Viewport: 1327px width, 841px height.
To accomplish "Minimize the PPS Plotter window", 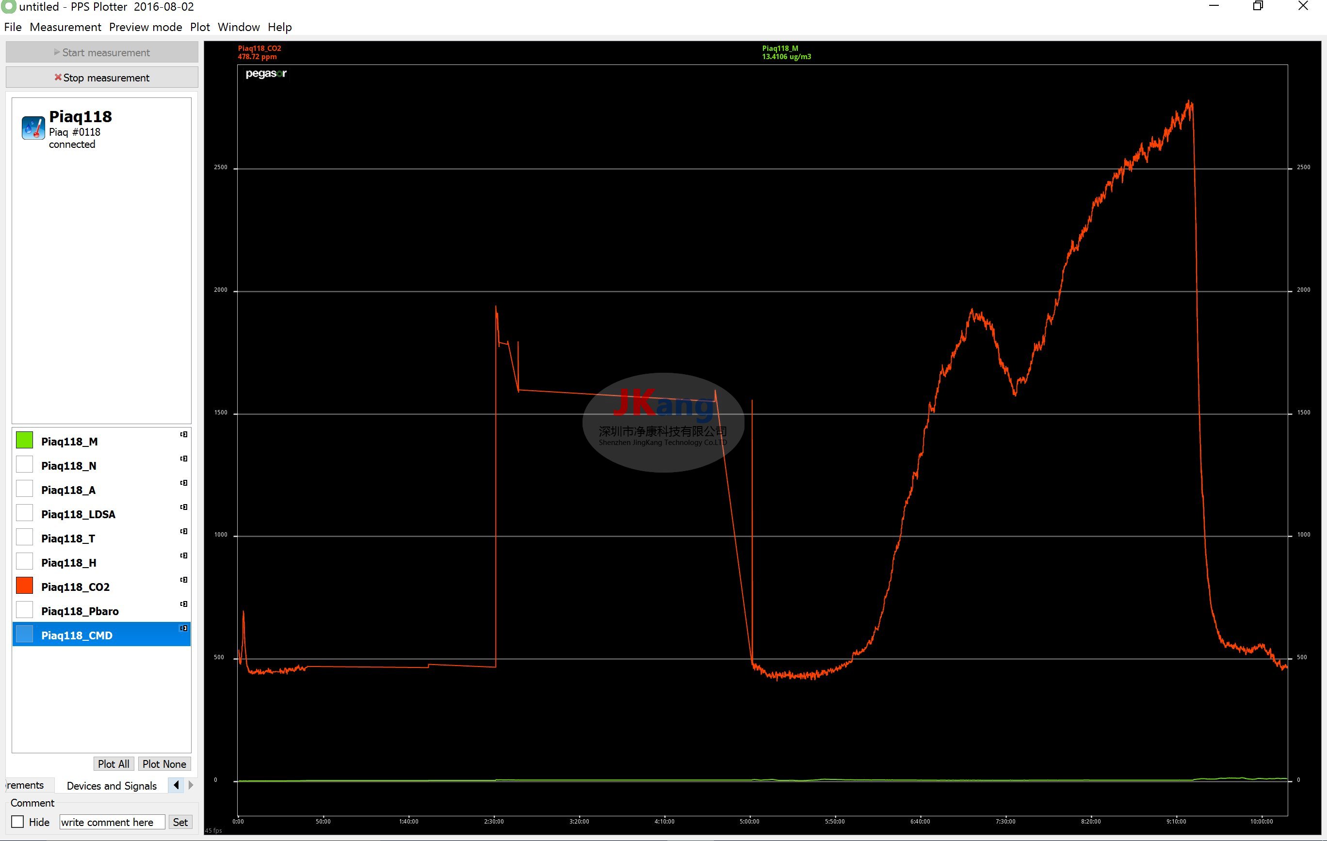I will (x=1214, y=6).
